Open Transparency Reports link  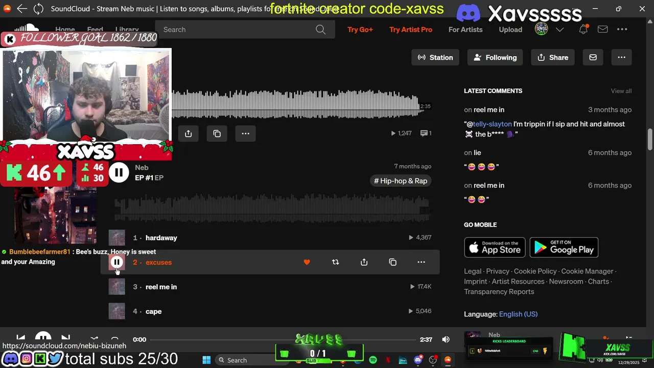[499, 292]
